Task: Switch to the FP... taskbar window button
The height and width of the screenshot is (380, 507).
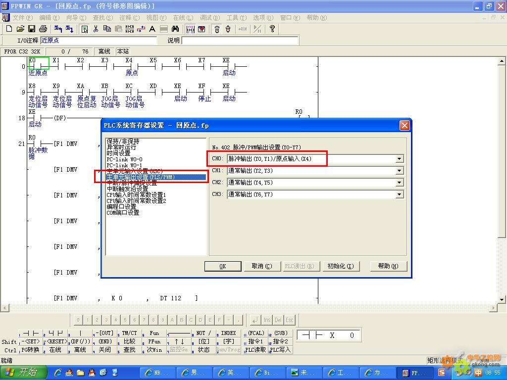Action: tap(414, 373)
